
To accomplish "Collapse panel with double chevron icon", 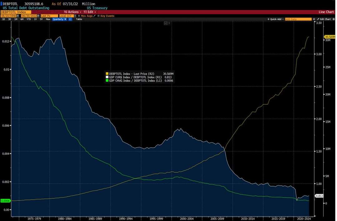I will point(314,19).
